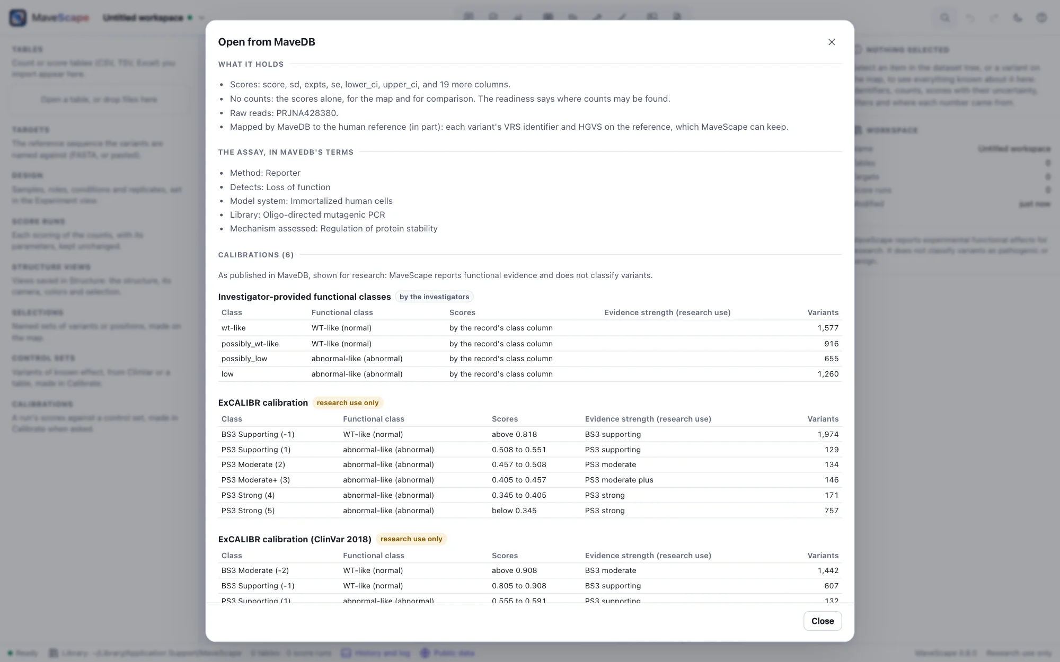Close the Open from MaveDB dialog with X

tap(832, 42)
